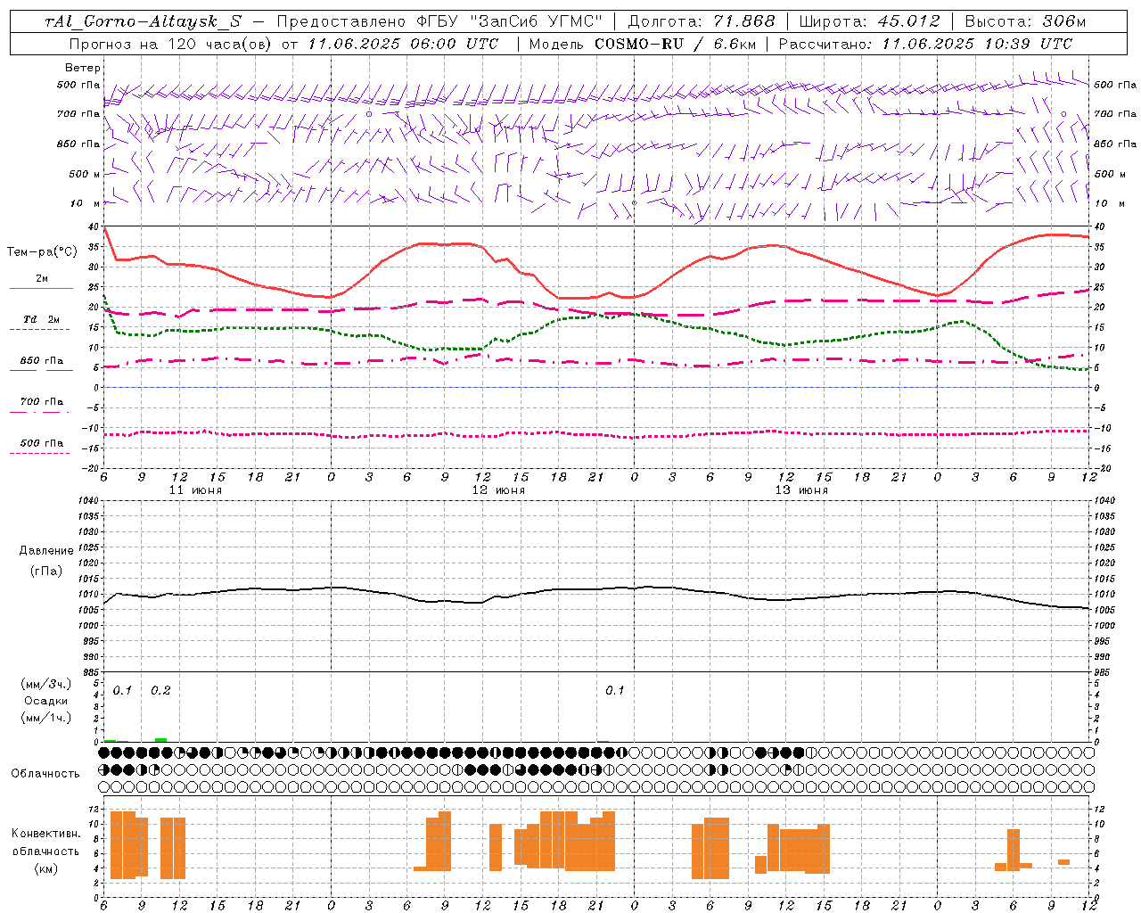Click the Тем-ра(°C) axis title
Image resolution: width=1141 pixels, height=913 pixels.
tap(42, 252)
